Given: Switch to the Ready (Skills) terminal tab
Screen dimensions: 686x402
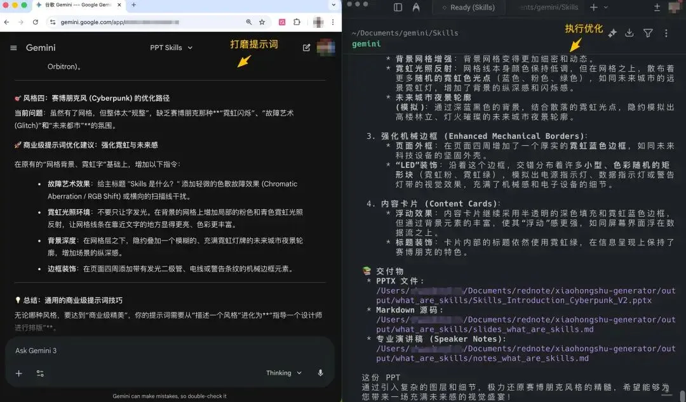Looking at the screenshot, I should tap(468, 7).
